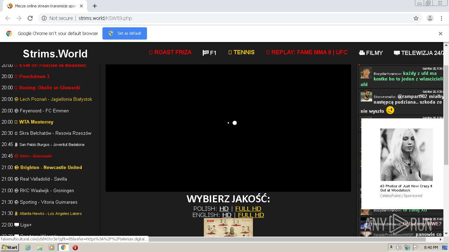Click the KSW poster thumbnail
The width and height of the screenshot is (449, 252).
click(228, 227)
